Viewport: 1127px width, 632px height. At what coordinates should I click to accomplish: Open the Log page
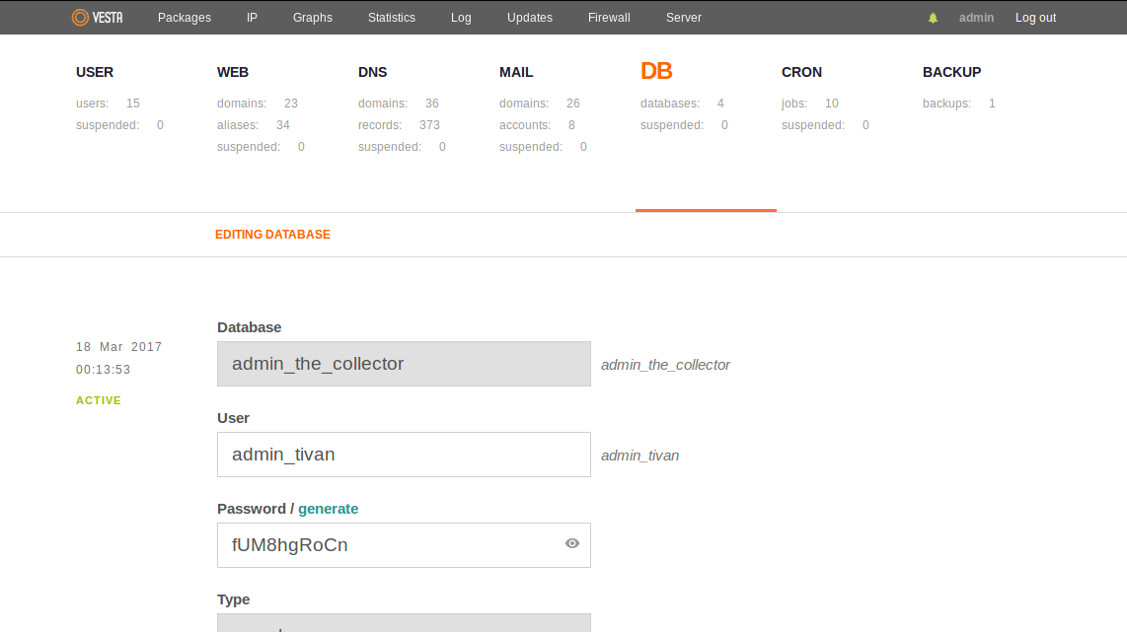(461, 18)
